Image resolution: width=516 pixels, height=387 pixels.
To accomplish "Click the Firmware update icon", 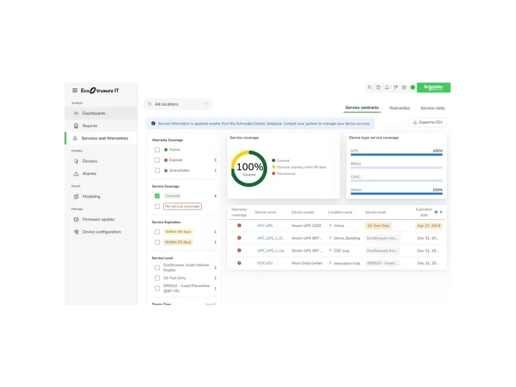I will click(x=76, y=219).
